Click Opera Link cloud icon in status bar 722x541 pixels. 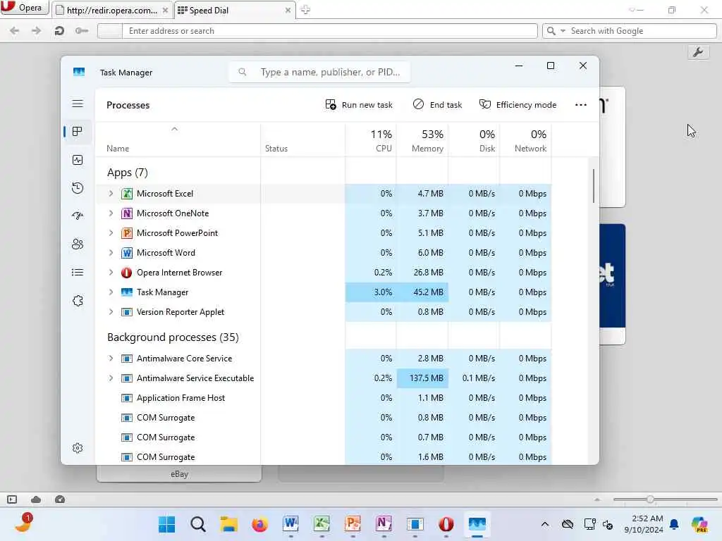36,499
